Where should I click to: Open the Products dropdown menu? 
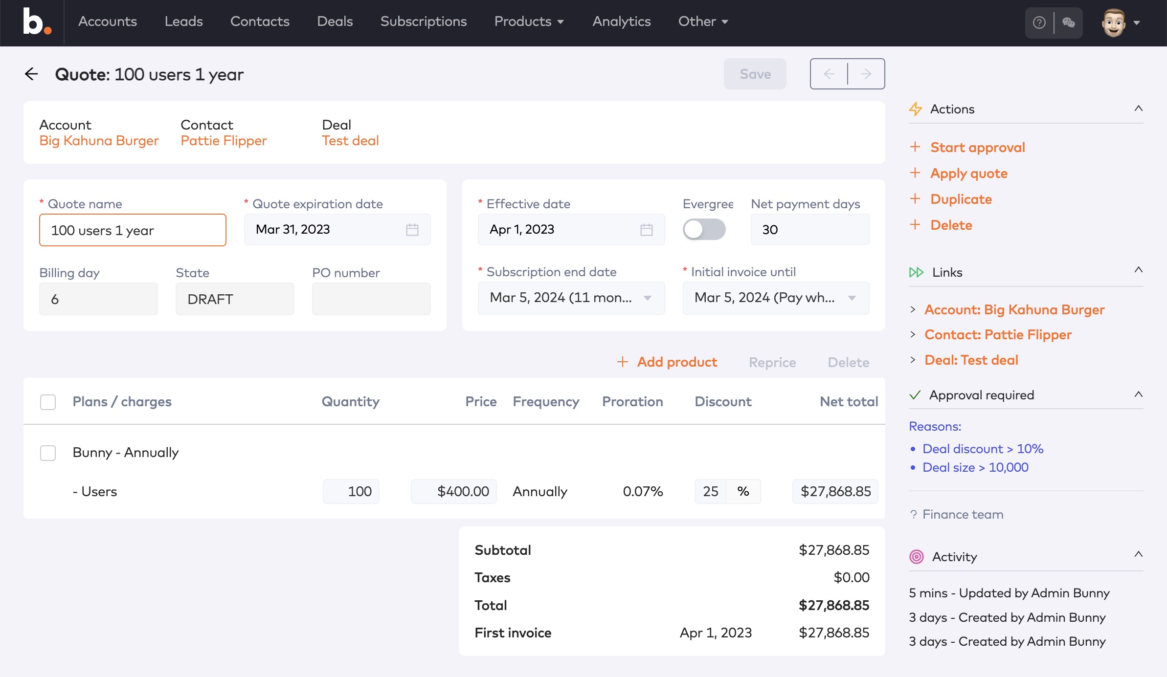point(529,22)
